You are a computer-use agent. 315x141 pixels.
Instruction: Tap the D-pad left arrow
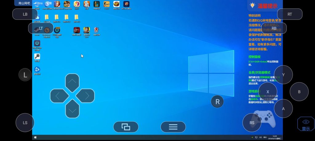coord(59,96)
